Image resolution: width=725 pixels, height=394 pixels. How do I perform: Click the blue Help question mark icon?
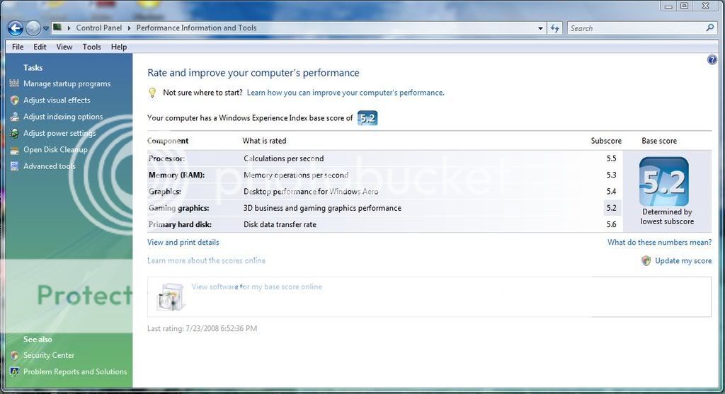[x=712, y=59]
